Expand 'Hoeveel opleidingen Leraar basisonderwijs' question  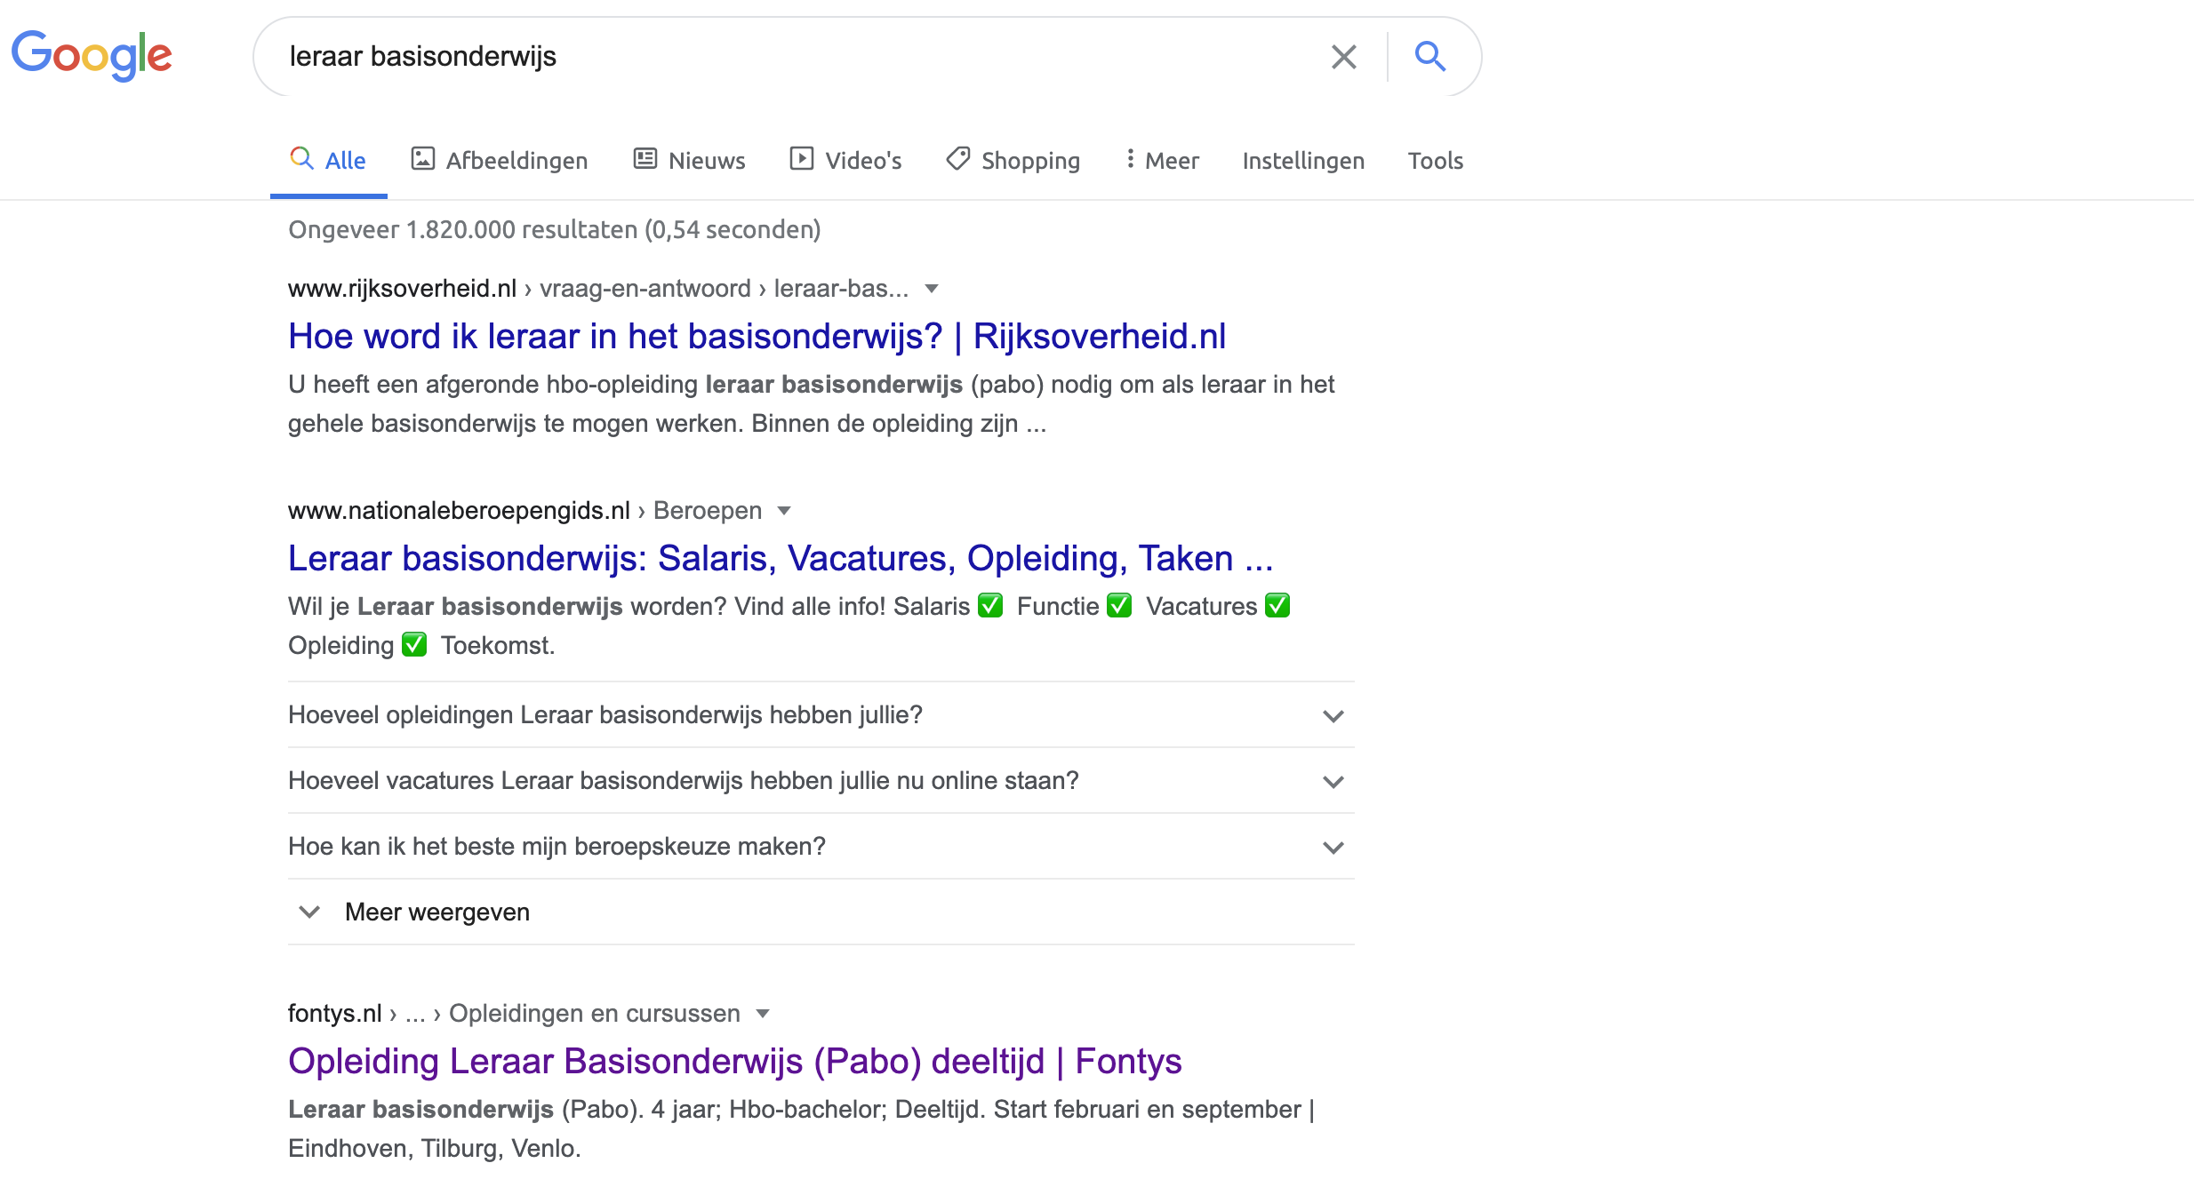point(821,715)
